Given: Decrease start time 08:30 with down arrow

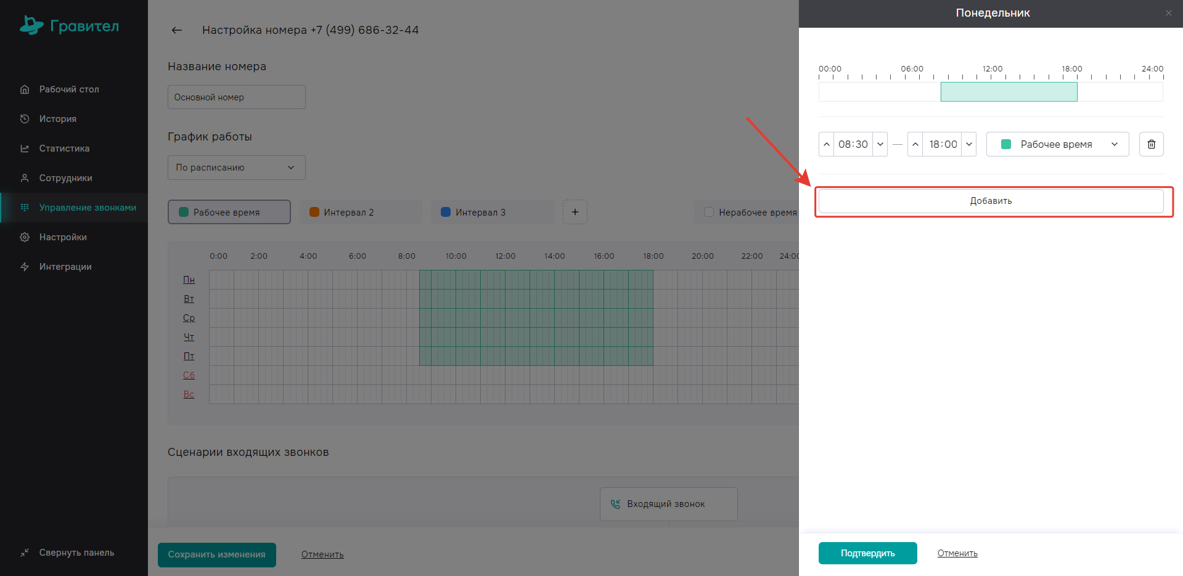Looking at the screenshot, I should pos(880,144).
